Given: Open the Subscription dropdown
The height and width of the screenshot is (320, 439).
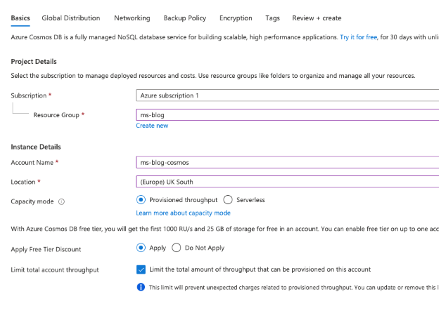Looking at the screenshot, I should (x=287, y=95).
